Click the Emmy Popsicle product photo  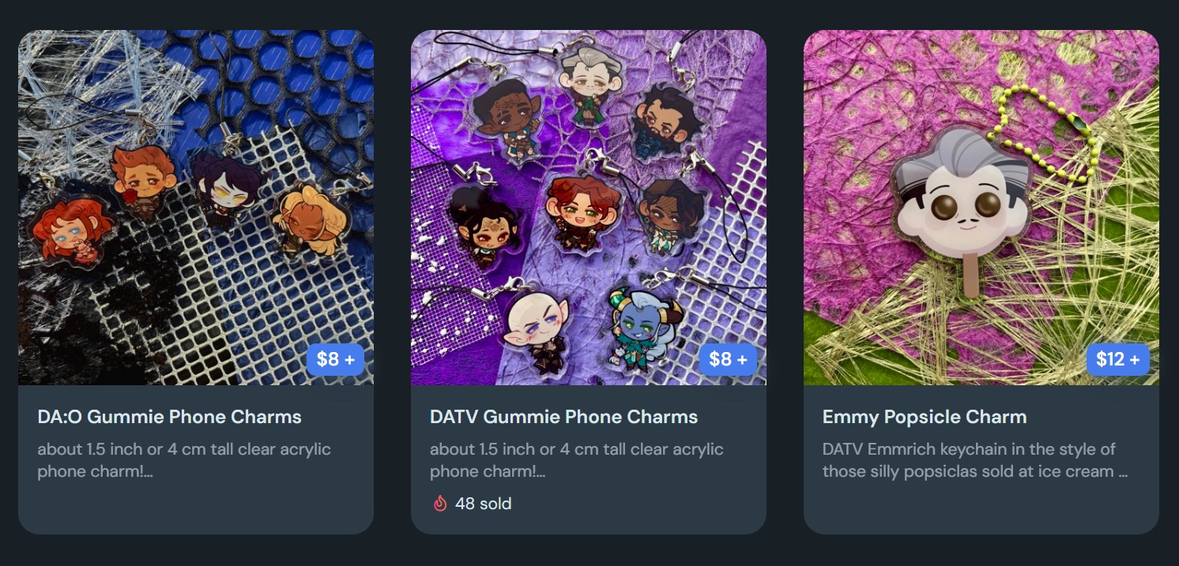point(981,208)
